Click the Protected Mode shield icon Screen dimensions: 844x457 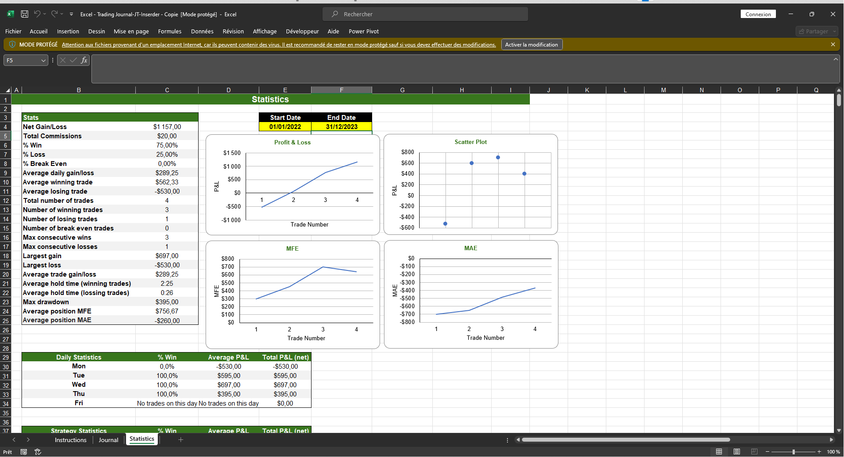click(12, 44)
